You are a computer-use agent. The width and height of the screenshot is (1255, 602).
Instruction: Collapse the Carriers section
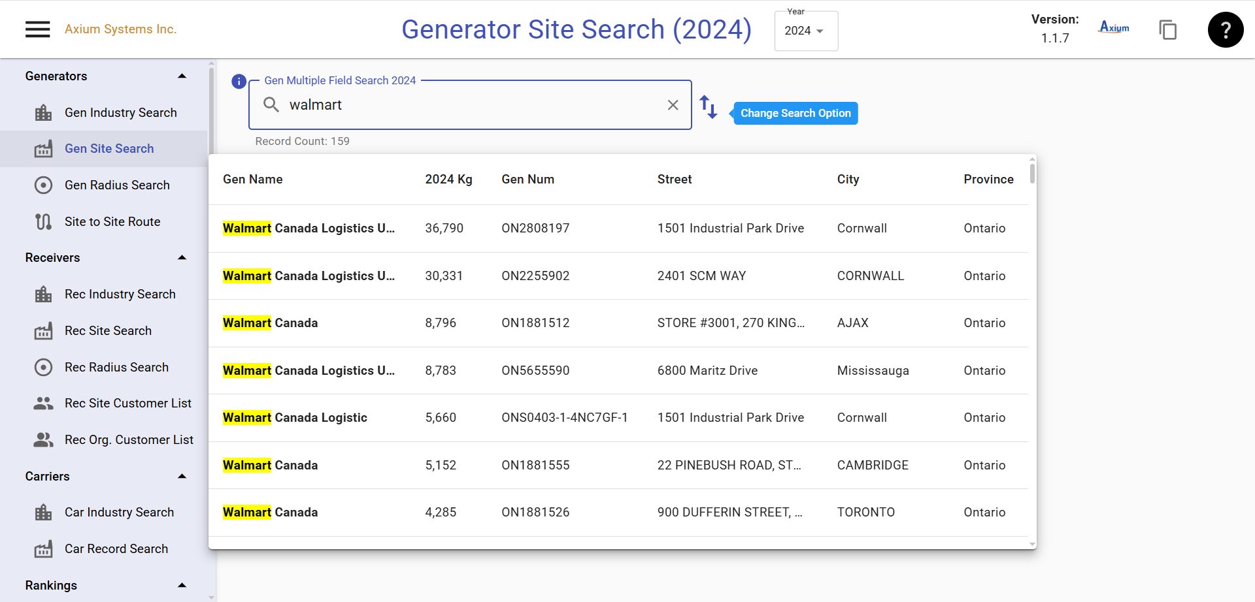click(x=182, y=477)
